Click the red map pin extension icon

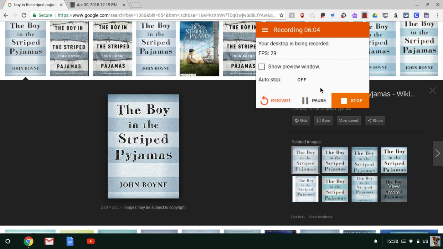pos(302,15)
